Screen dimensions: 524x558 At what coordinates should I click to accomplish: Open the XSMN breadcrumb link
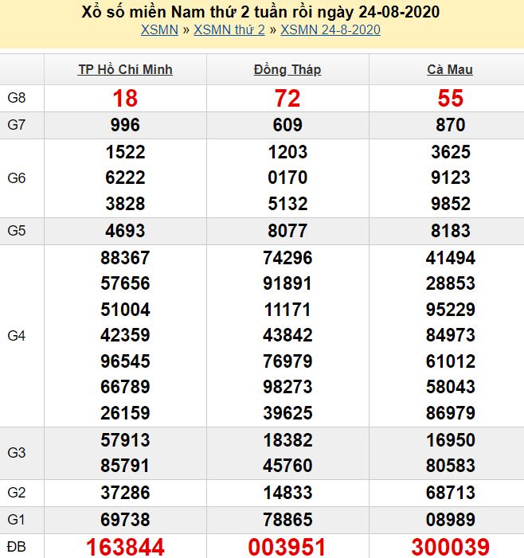click(x=159, y=30)
